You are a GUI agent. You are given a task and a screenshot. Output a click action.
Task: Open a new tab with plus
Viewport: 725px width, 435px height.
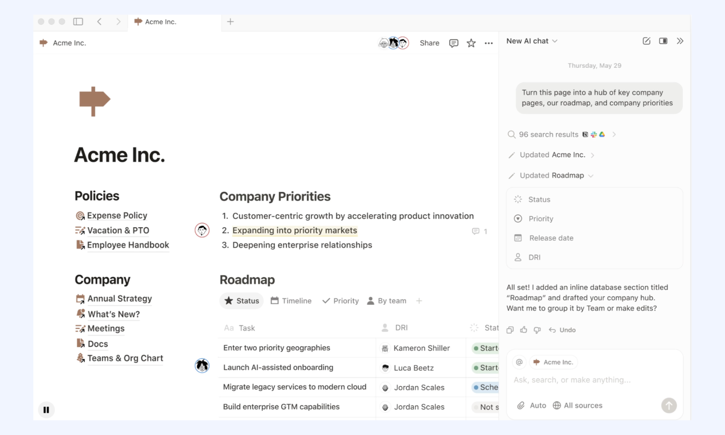point(230,22)
